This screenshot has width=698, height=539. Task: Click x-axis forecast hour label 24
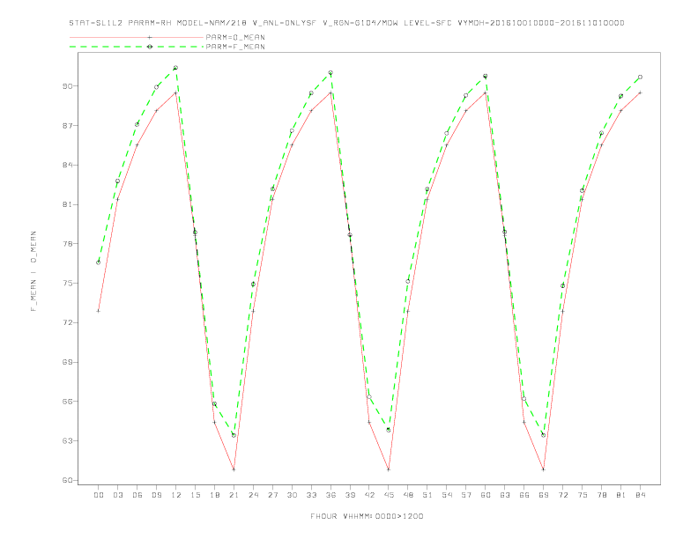(253, 495)
